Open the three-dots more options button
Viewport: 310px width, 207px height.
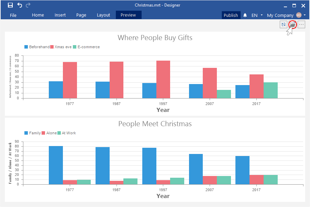click(x=301, y=24)
